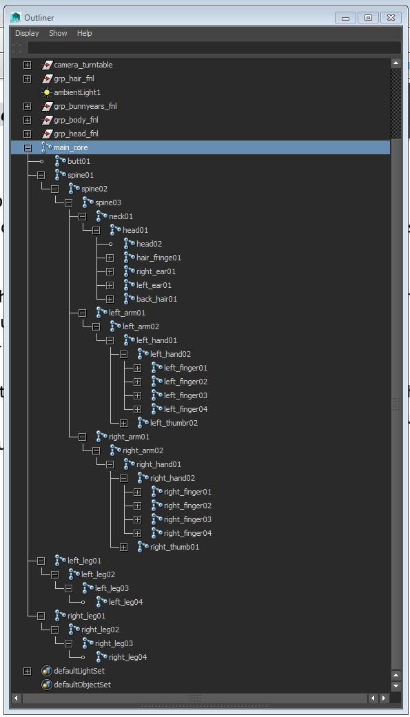Image resolution: width=410 pixels, height=717 pixels.
Task: Select the left_leg02 joint
Action: point(99,574)
